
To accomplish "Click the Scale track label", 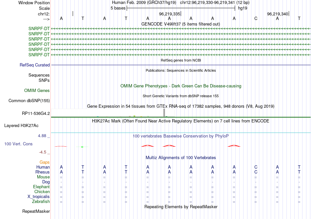I will pyautogui.click(x=44, y=8).
